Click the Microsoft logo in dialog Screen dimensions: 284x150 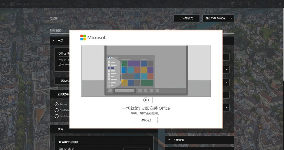pos(94,37)
